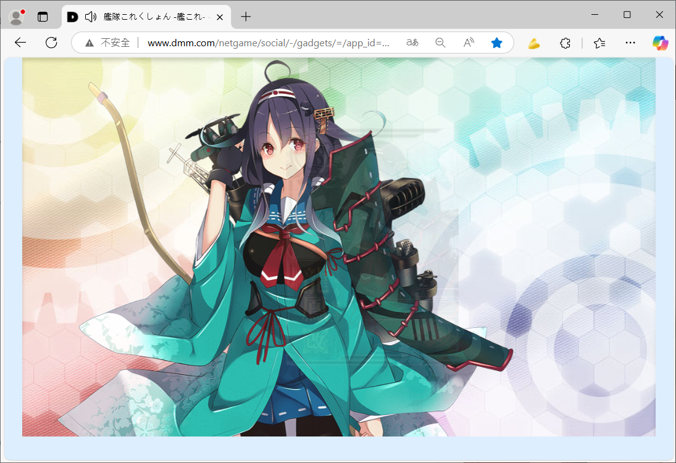Minimize the browser window
The width and height of the screenshot is (676, 463).
[595, 15]
